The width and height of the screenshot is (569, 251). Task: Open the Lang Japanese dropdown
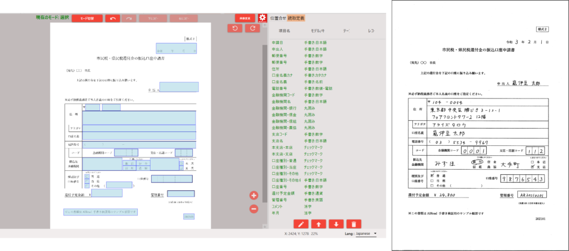(361, 233)
